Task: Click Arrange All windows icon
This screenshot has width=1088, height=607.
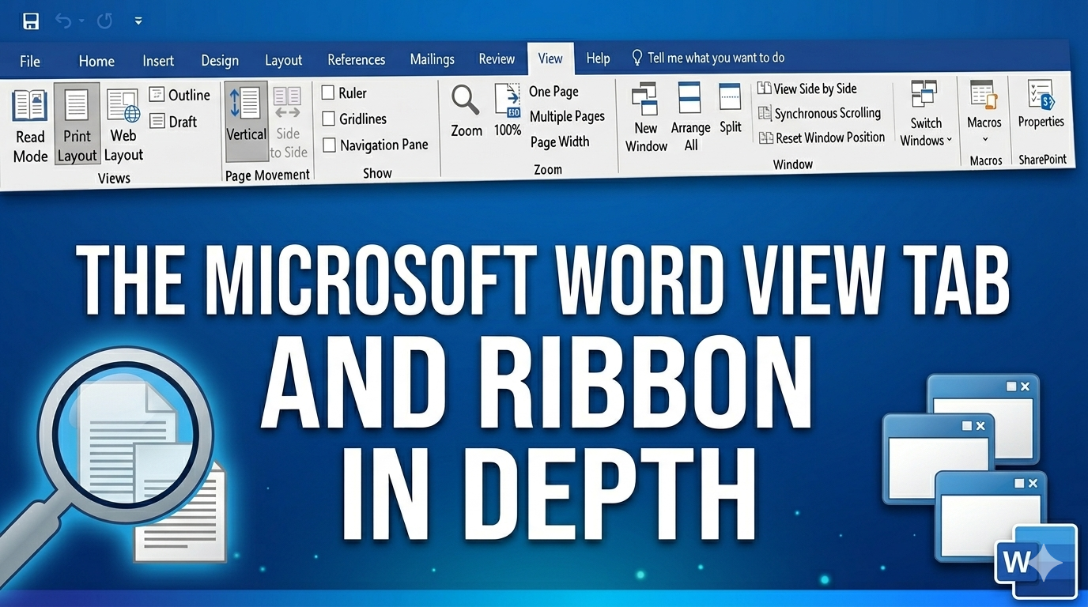Action: coord(689,100)
